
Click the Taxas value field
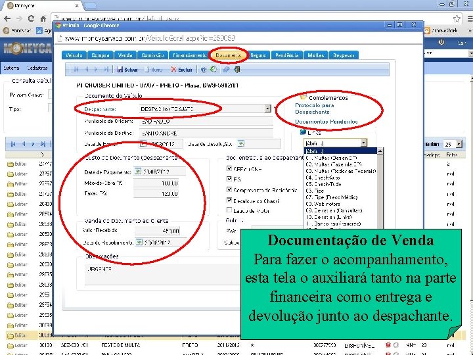[x=156, y=193]
